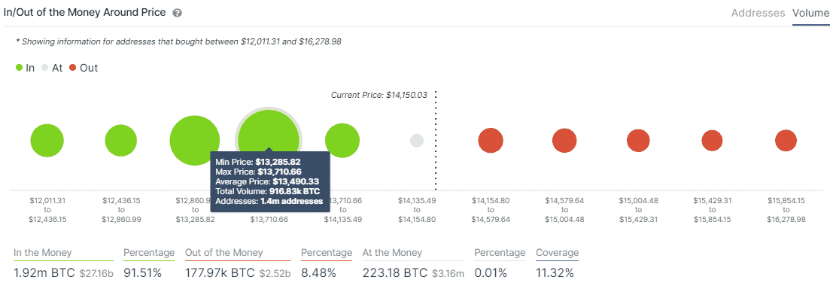Click the $15,429.31 to $15,854.15 red bubble
Image resolution: width=833 pixels, height=286 pixels.
point(712,141)
